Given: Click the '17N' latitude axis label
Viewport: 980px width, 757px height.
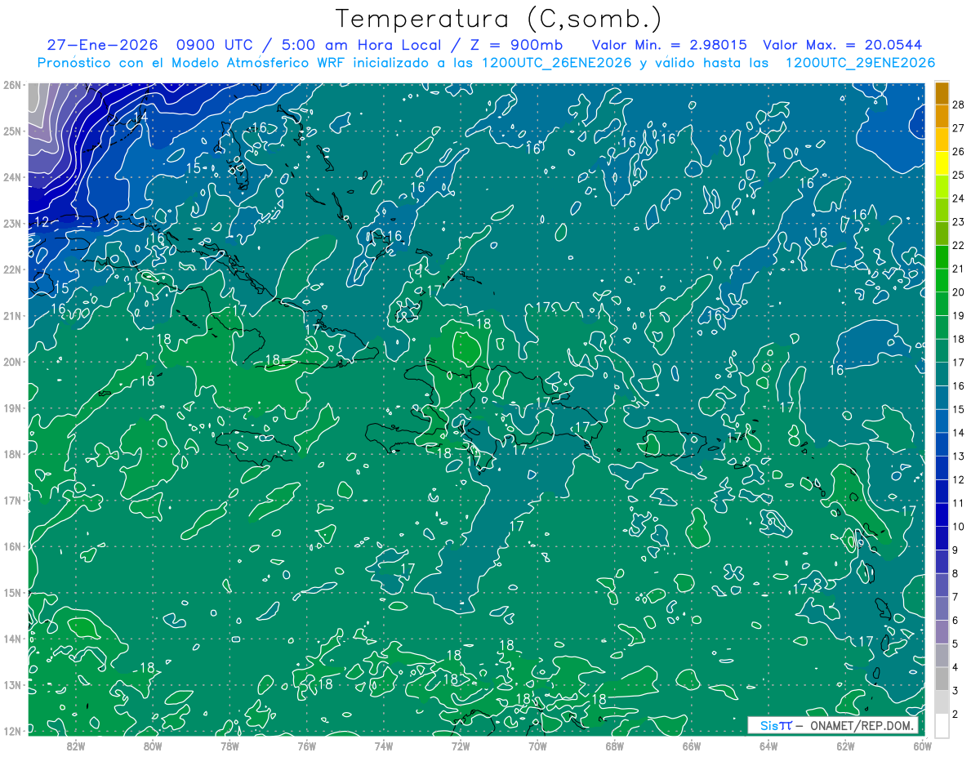Looking at the screenshot, I should [11, 501].
